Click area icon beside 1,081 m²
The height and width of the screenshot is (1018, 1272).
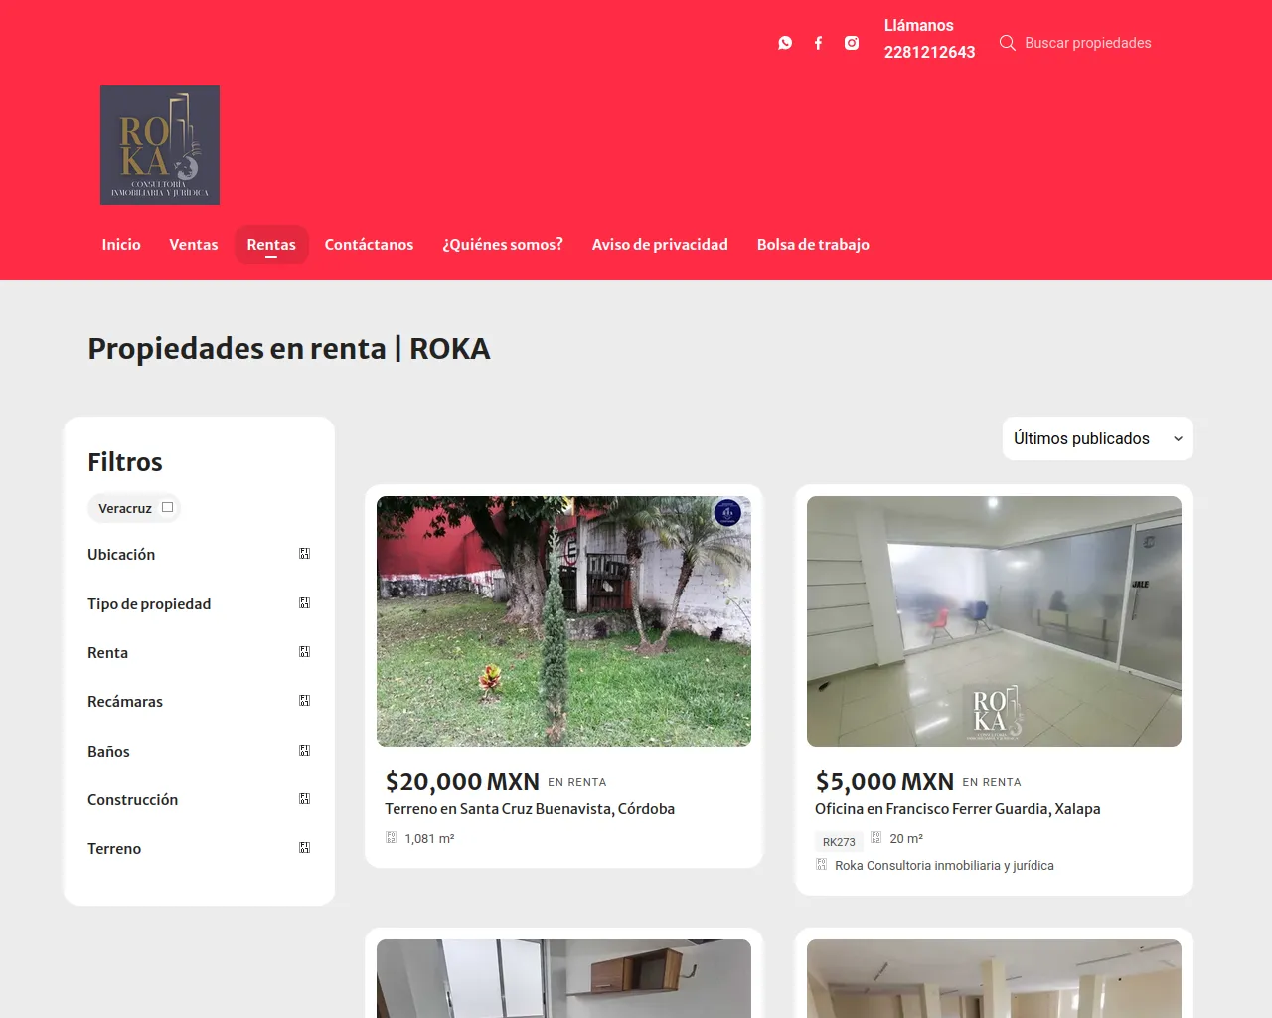[x=391, y=838]
